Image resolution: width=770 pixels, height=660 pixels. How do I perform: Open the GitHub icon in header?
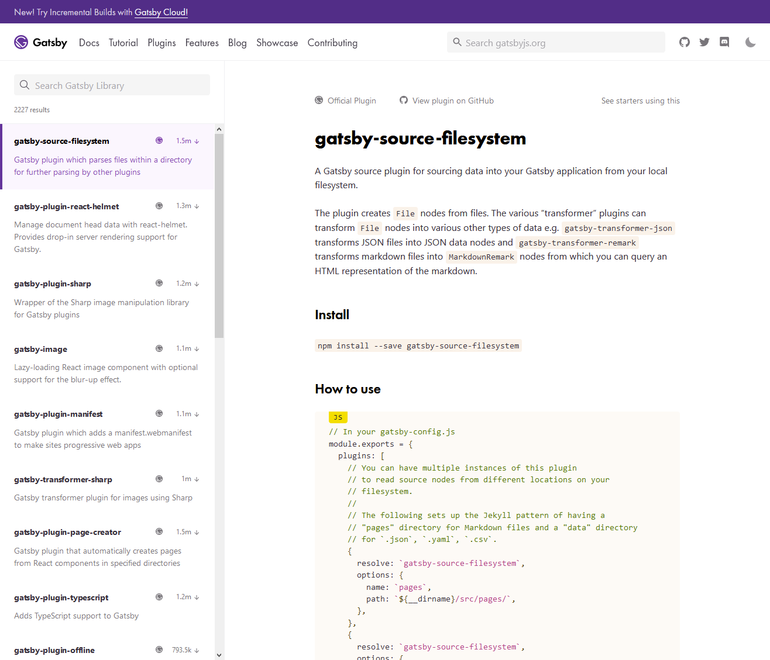coord(685,42)
